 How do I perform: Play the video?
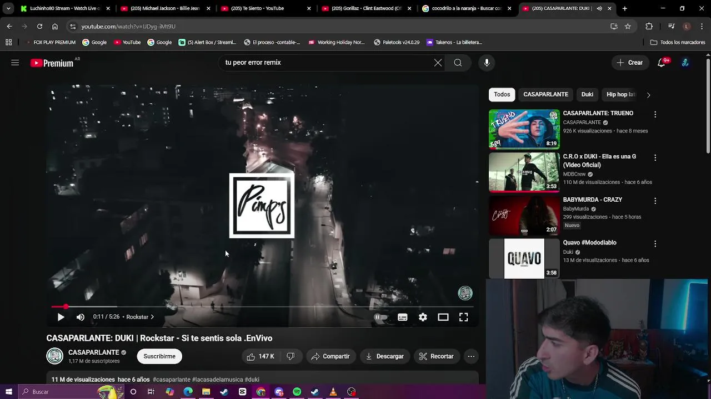[x=61, y=317]
